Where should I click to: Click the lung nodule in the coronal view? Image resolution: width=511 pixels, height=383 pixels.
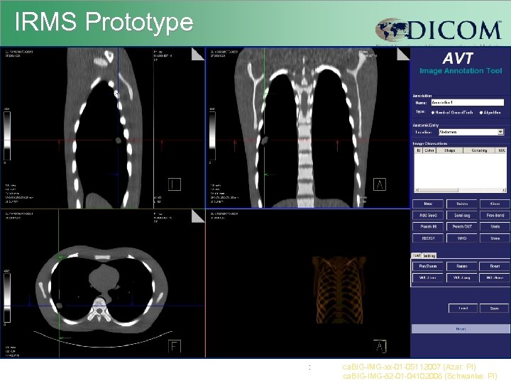pyautogui.click(x=264, y=140)
